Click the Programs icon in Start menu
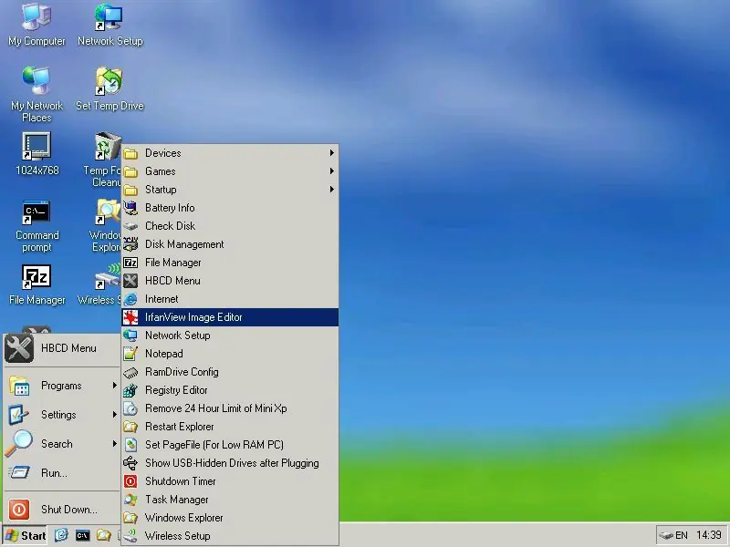 [19, 386]
